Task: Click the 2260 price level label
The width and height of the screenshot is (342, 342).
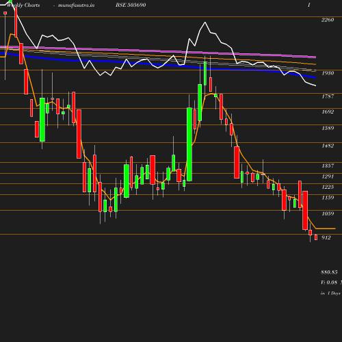Action: click(328, 20)
